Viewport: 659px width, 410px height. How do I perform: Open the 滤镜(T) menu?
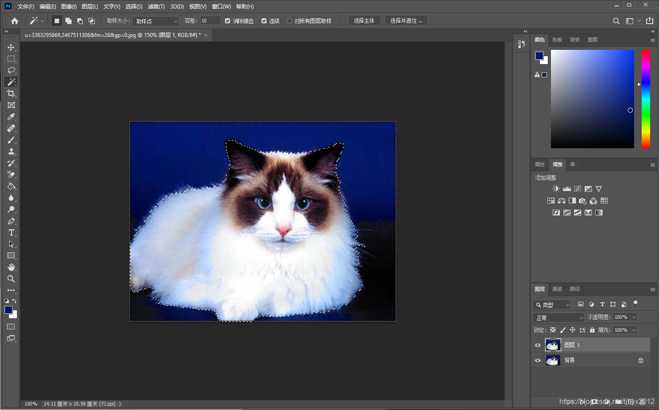coord(156,7)
